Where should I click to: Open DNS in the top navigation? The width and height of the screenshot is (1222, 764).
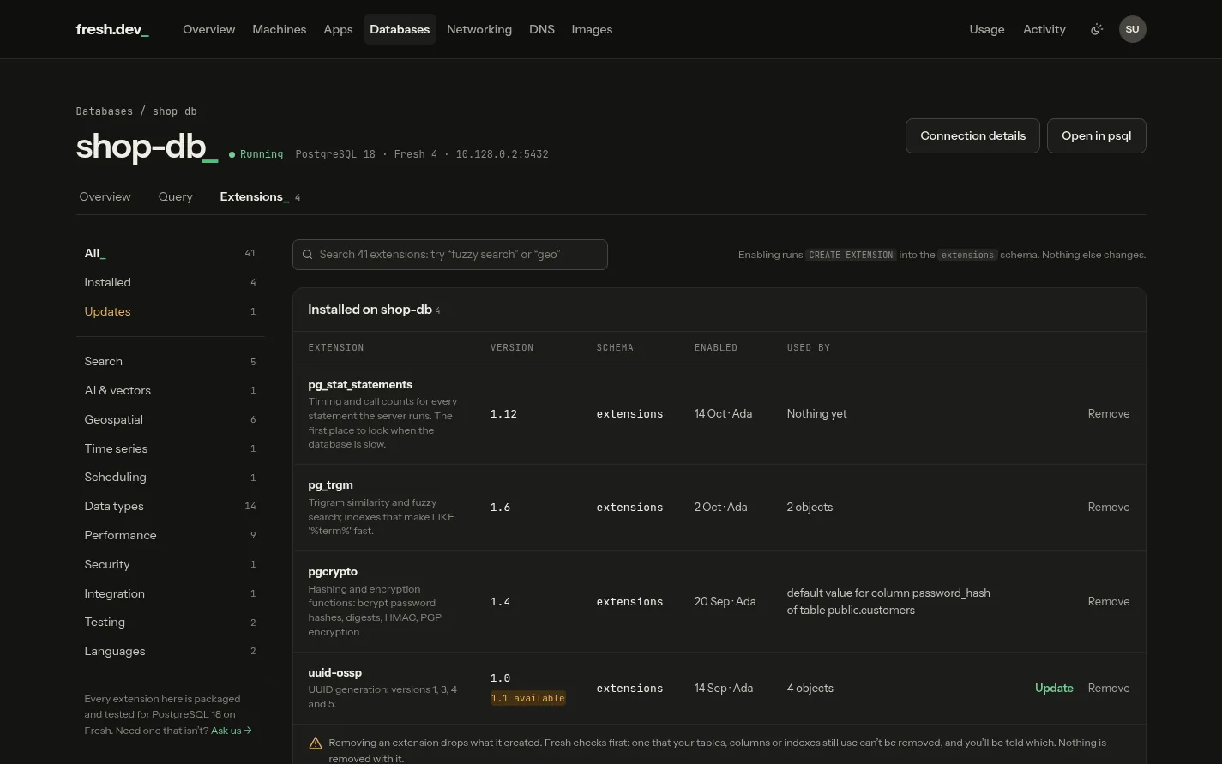542,29
